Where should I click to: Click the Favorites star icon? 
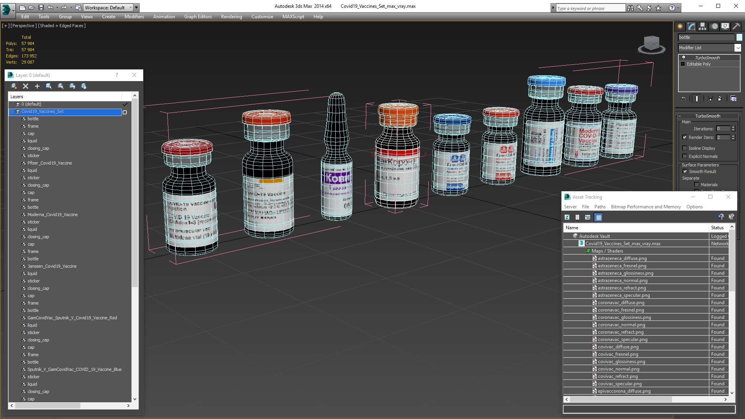point(658,8)
